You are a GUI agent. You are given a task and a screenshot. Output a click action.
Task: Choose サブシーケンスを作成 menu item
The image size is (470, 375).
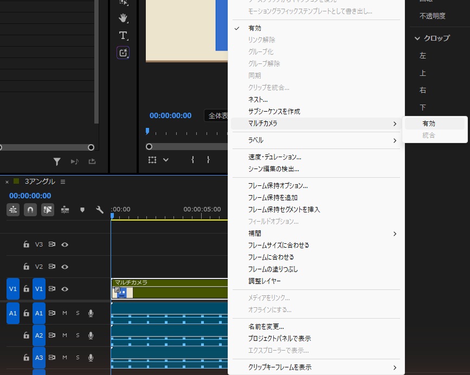[x=316, y=112]
